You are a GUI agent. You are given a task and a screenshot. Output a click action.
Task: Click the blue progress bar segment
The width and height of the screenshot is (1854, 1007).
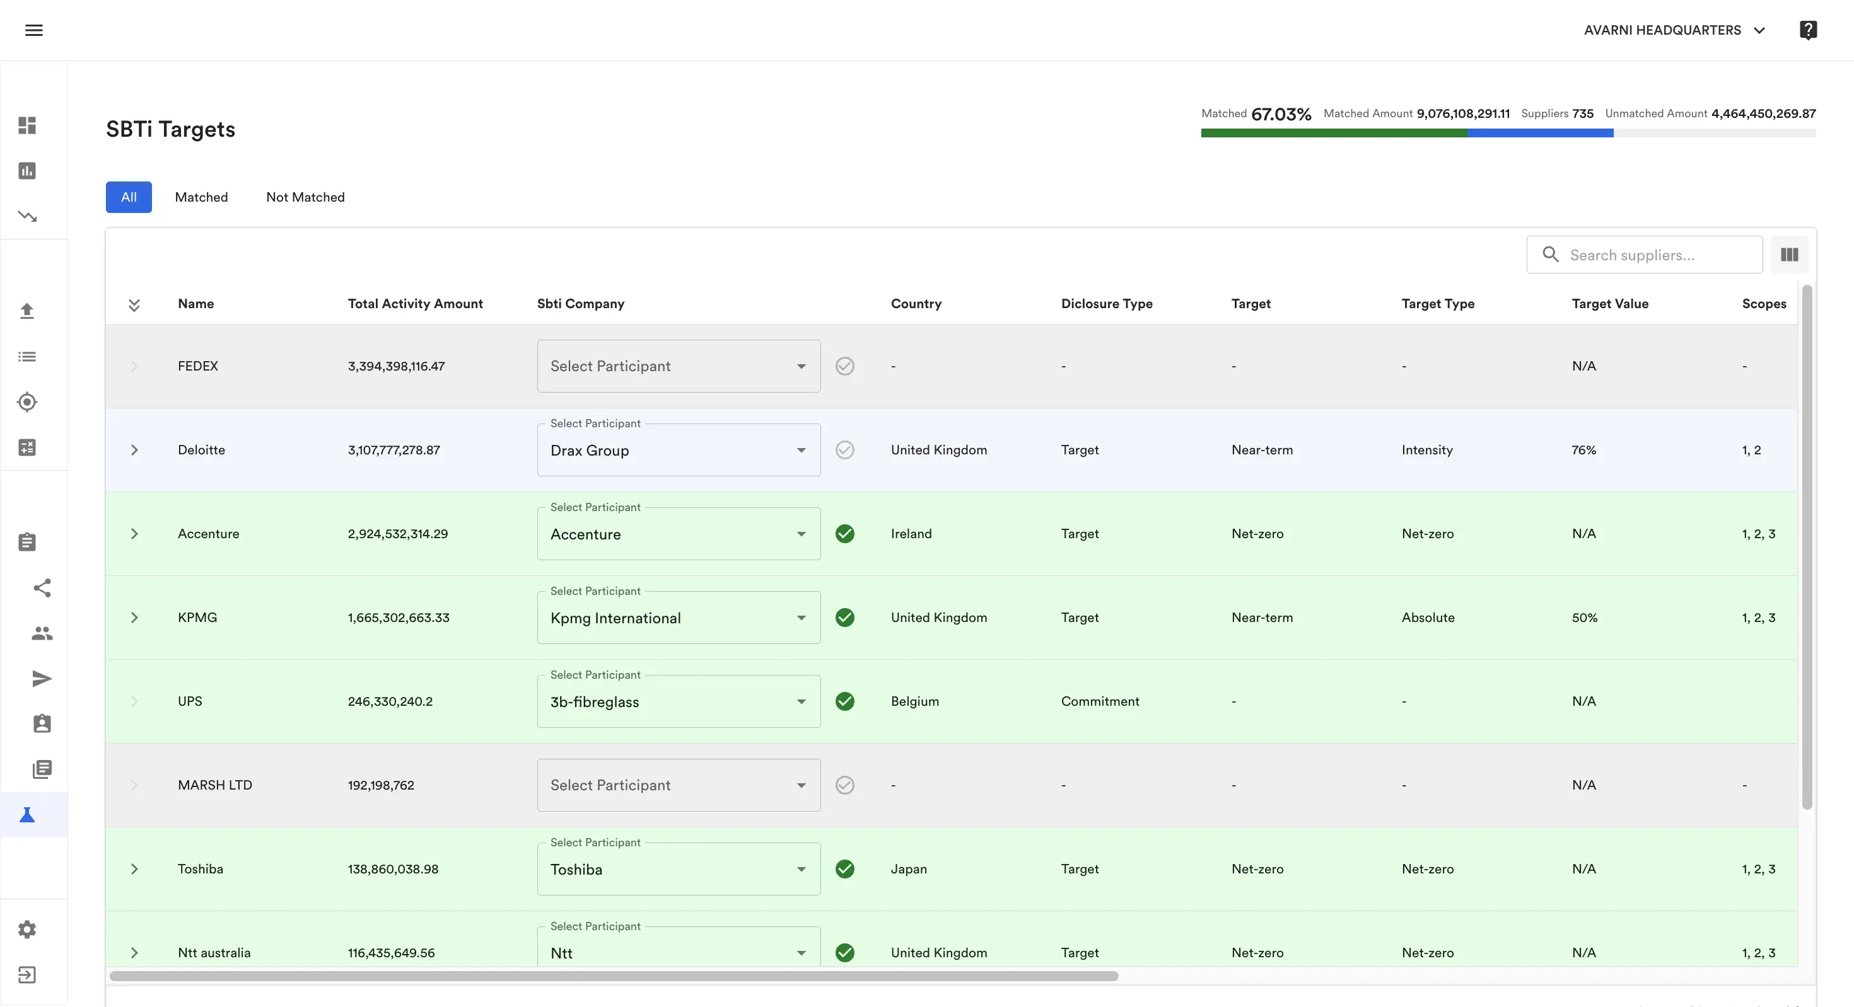tap(1540, 133)
